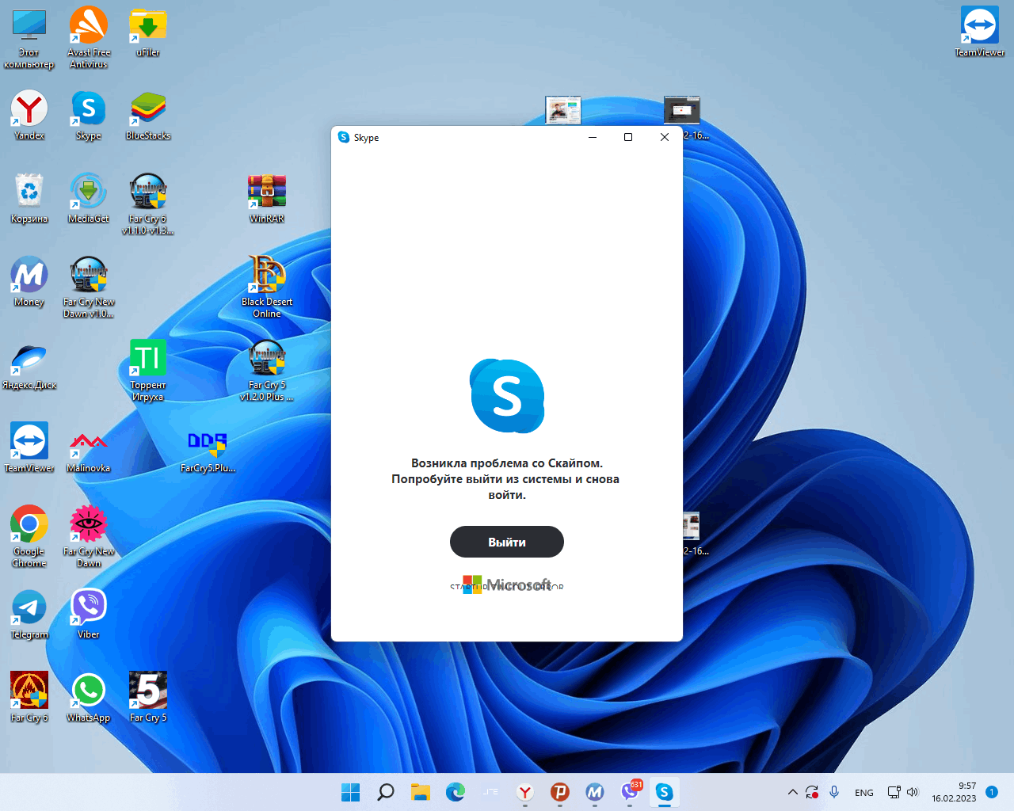Image resolution: width=1014 pixels, height=811 pixels.
Task: Select the Skype desktop shortcut icon
Action: (89, 116)
